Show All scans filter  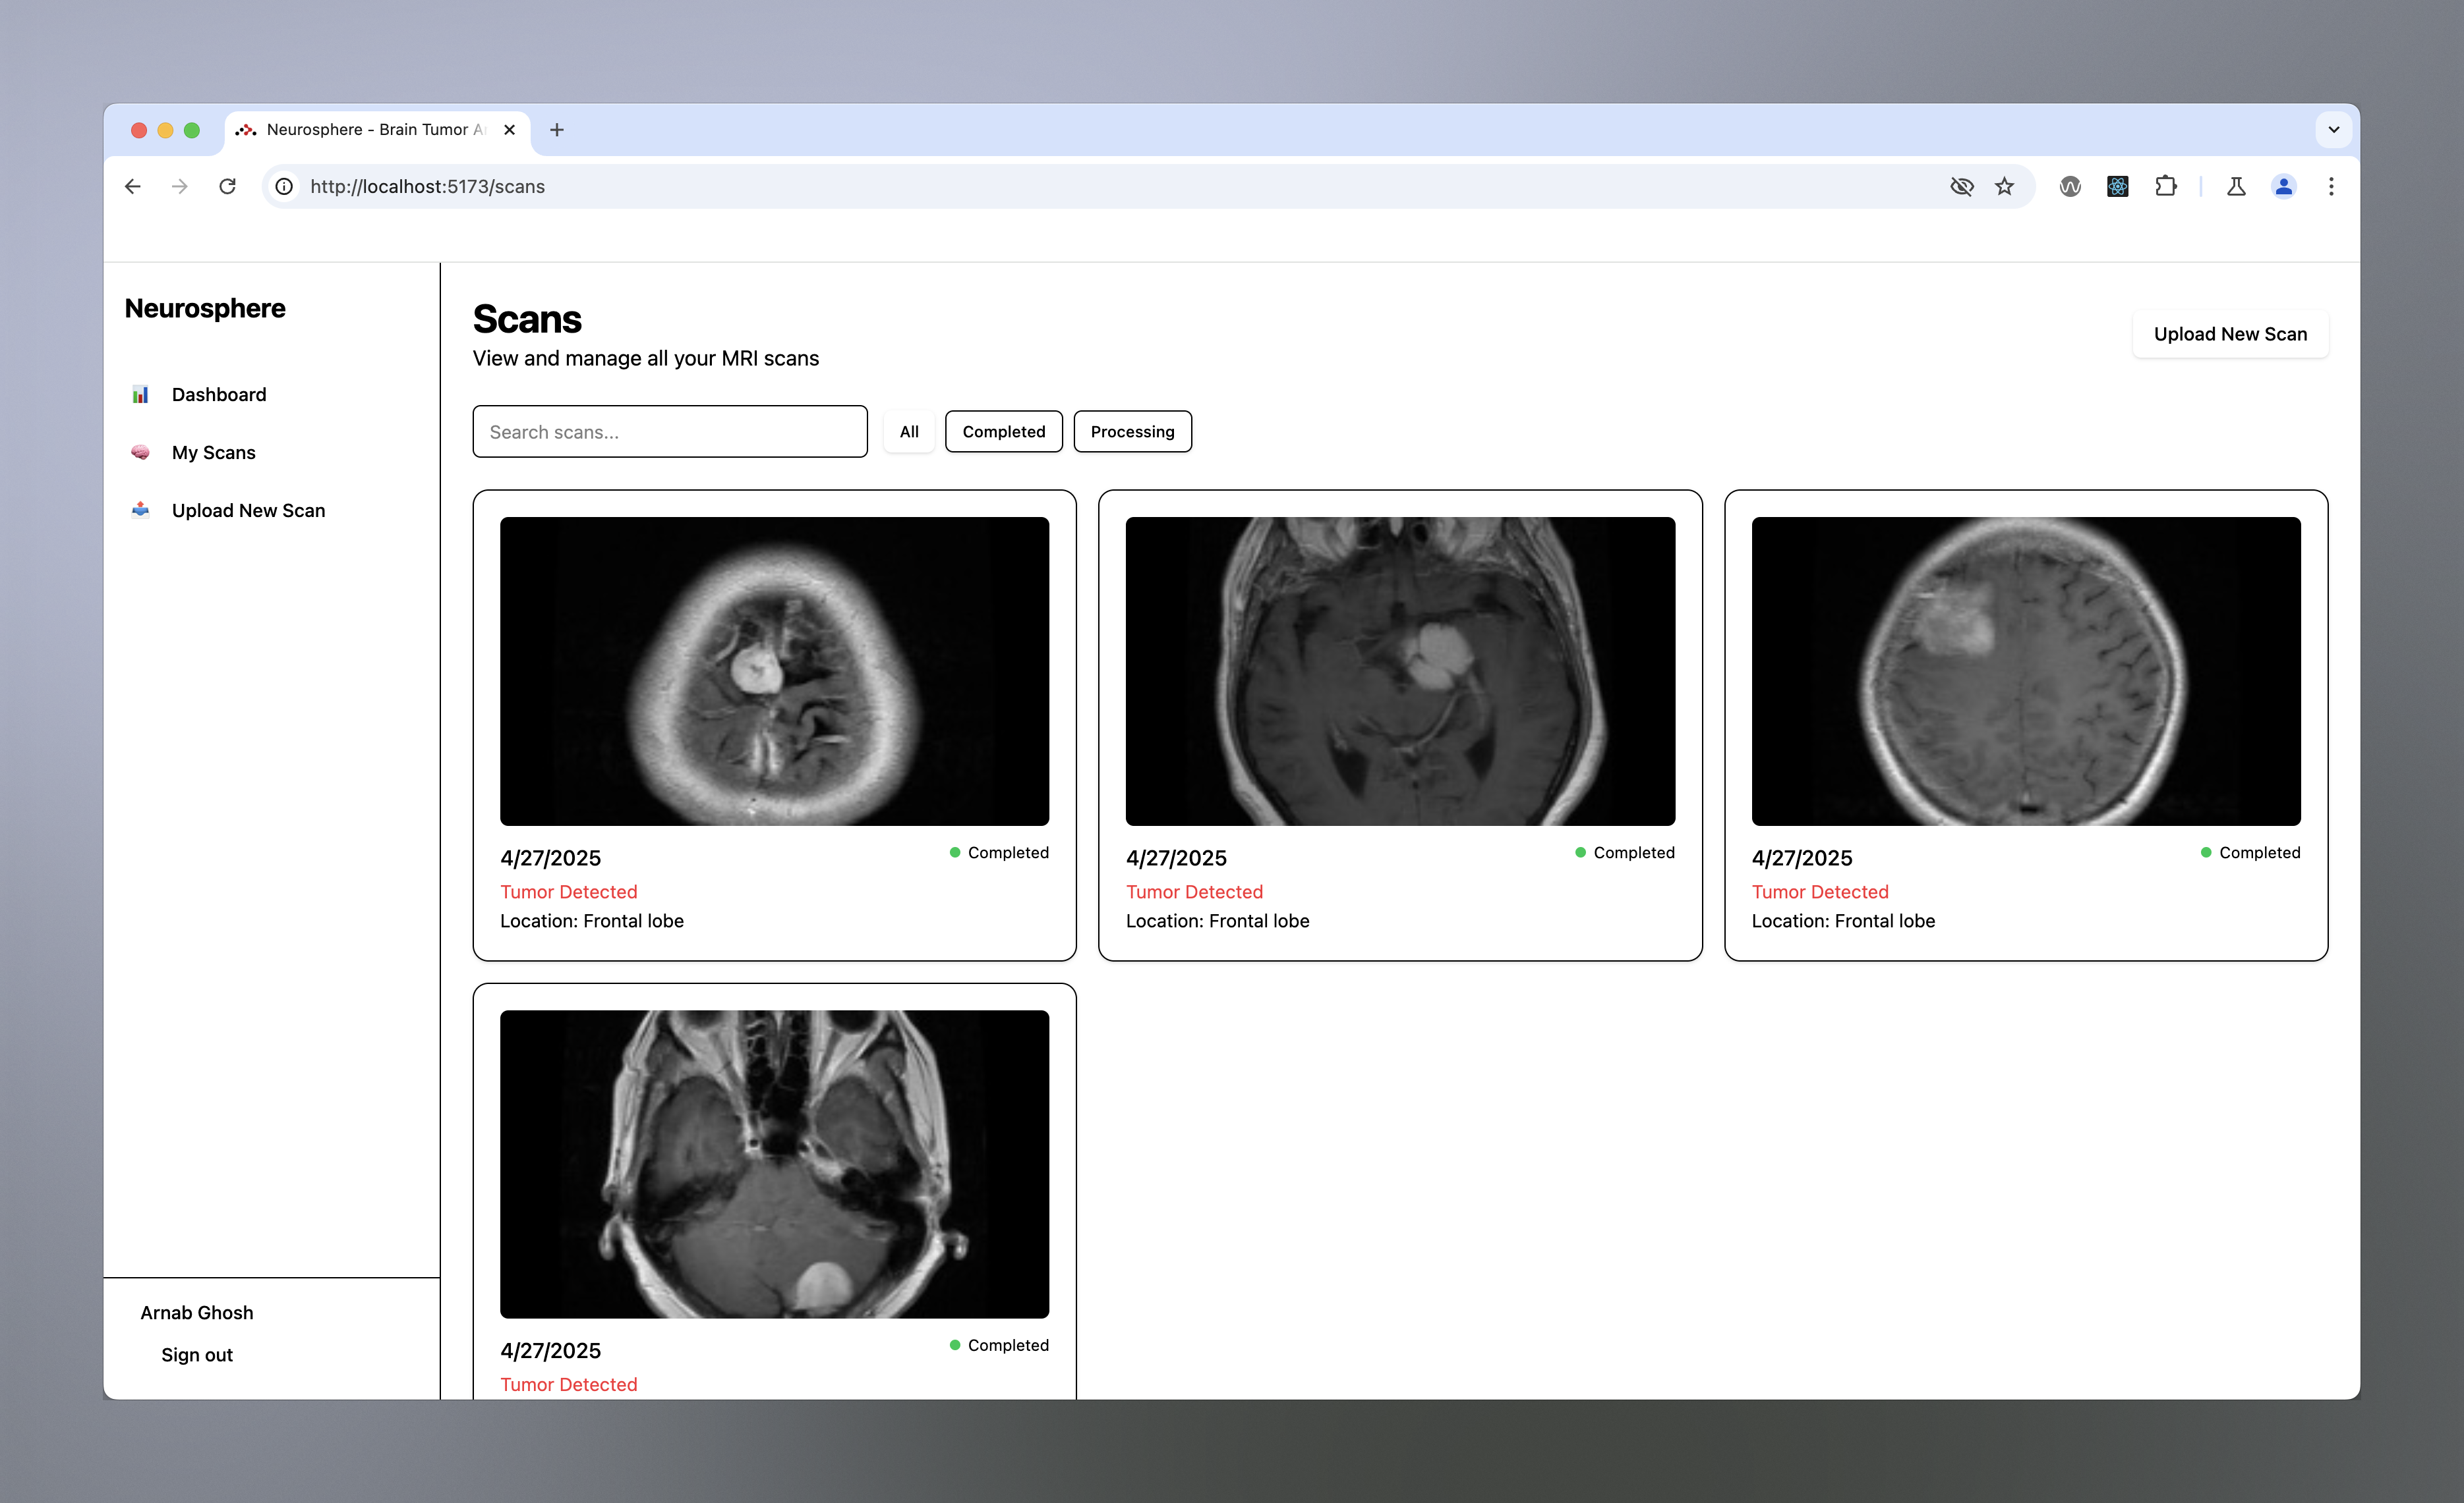click(908, 431)
